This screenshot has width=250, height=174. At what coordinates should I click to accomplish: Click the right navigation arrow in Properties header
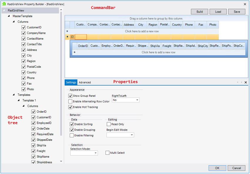(x=242, y=82)
